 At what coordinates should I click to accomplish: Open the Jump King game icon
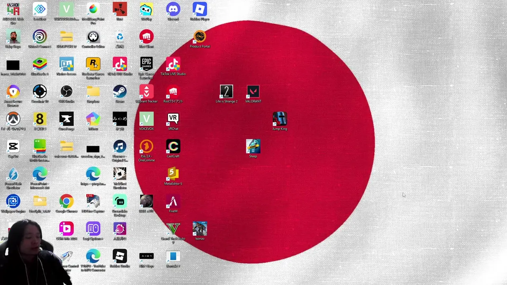(280, 119)
